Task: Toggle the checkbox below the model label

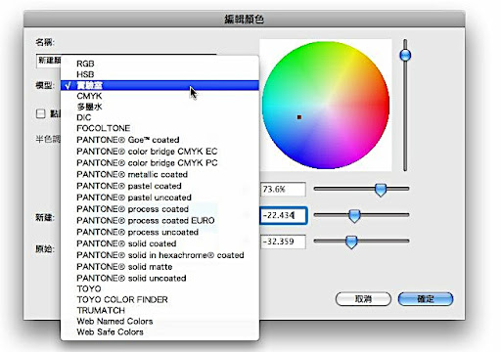Action: coord(40,113)
